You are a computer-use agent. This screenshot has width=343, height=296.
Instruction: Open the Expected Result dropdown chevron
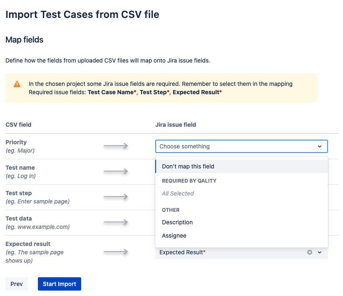(320, 252)
